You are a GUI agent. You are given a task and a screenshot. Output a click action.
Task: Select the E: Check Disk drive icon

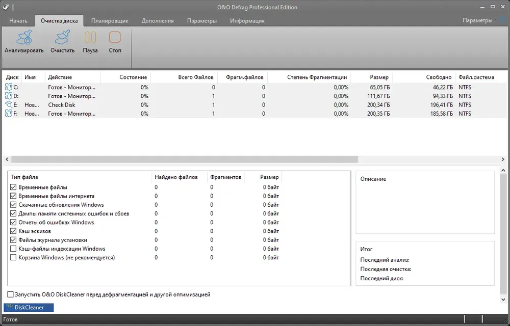(x=9, y=105)
